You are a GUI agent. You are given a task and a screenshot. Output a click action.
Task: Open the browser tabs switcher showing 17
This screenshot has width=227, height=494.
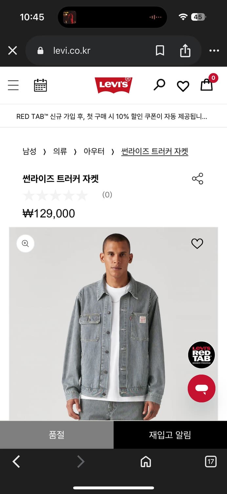click(x=211, y=461)
